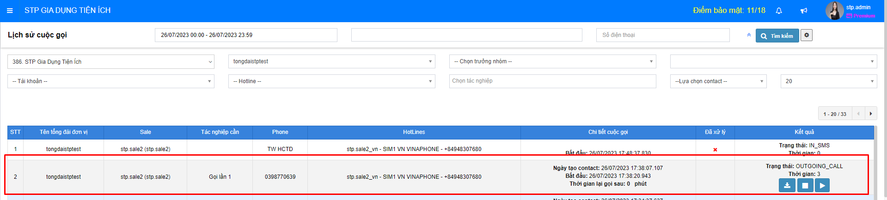This screenshot has height=200, width=887.
Task: Collapse the filter panel with the chevron-up icon
Action: (749, 35)
